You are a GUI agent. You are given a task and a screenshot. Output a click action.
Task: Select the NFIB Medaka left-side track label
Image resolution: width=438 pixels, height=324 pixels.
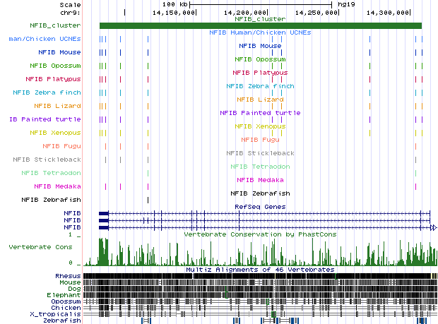(57, 186)
